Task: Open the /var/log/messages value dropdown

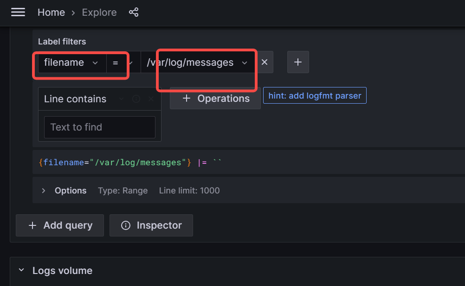Action: click(x=197, y=62)
